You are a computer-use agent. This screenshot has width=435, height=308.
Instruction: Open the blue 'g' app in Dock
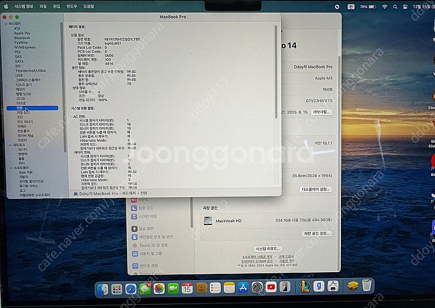point(319,286)
